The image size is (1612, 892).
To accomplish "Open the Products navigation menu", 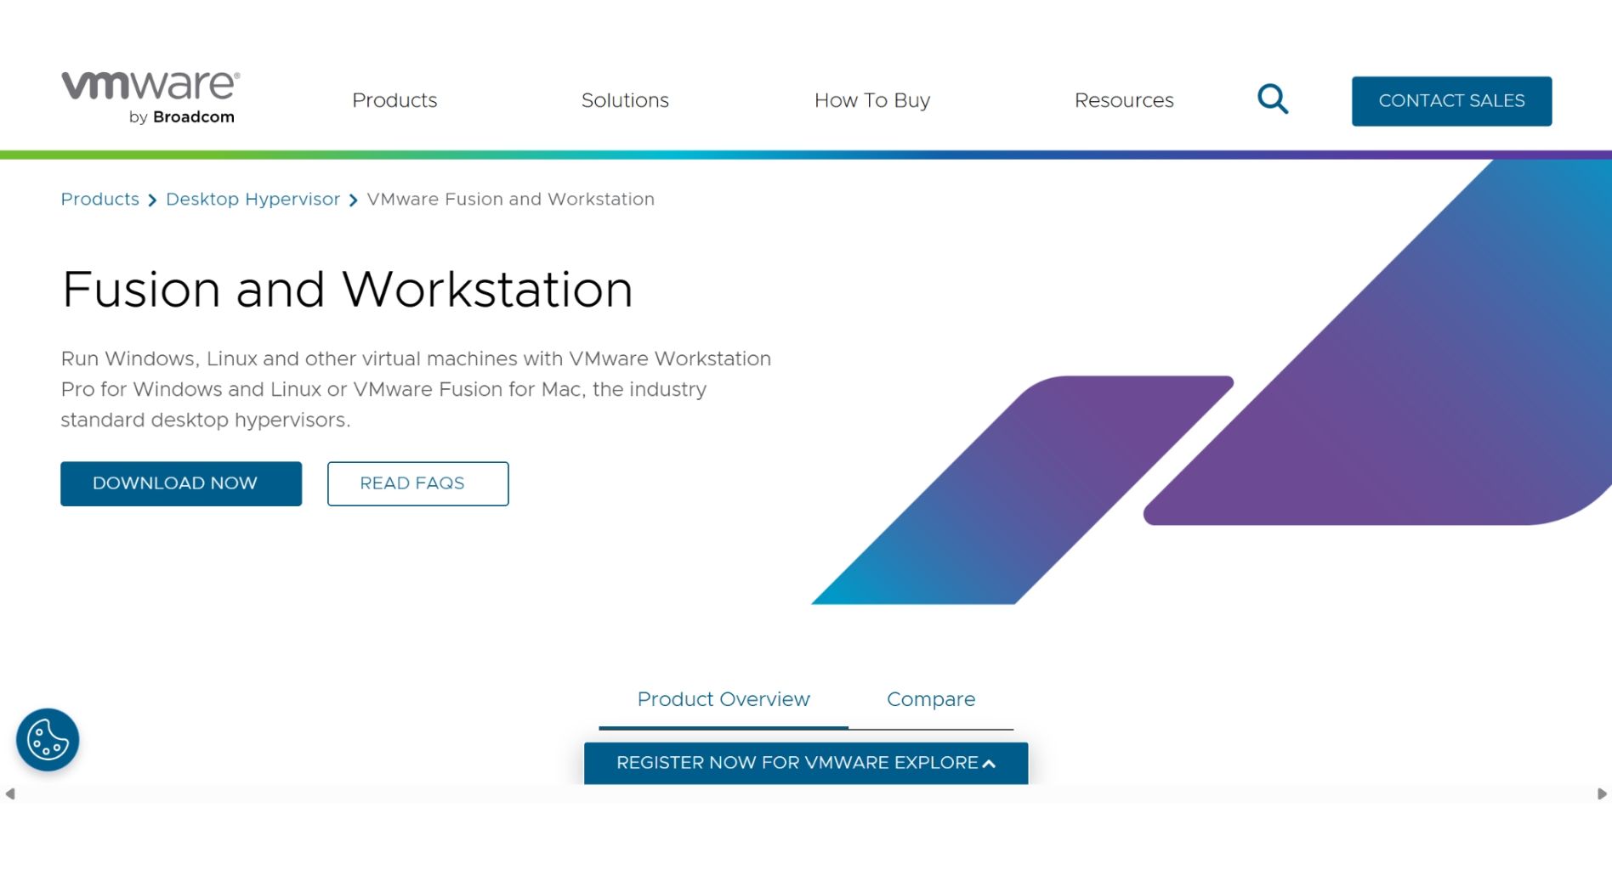I will pos(394,100).
